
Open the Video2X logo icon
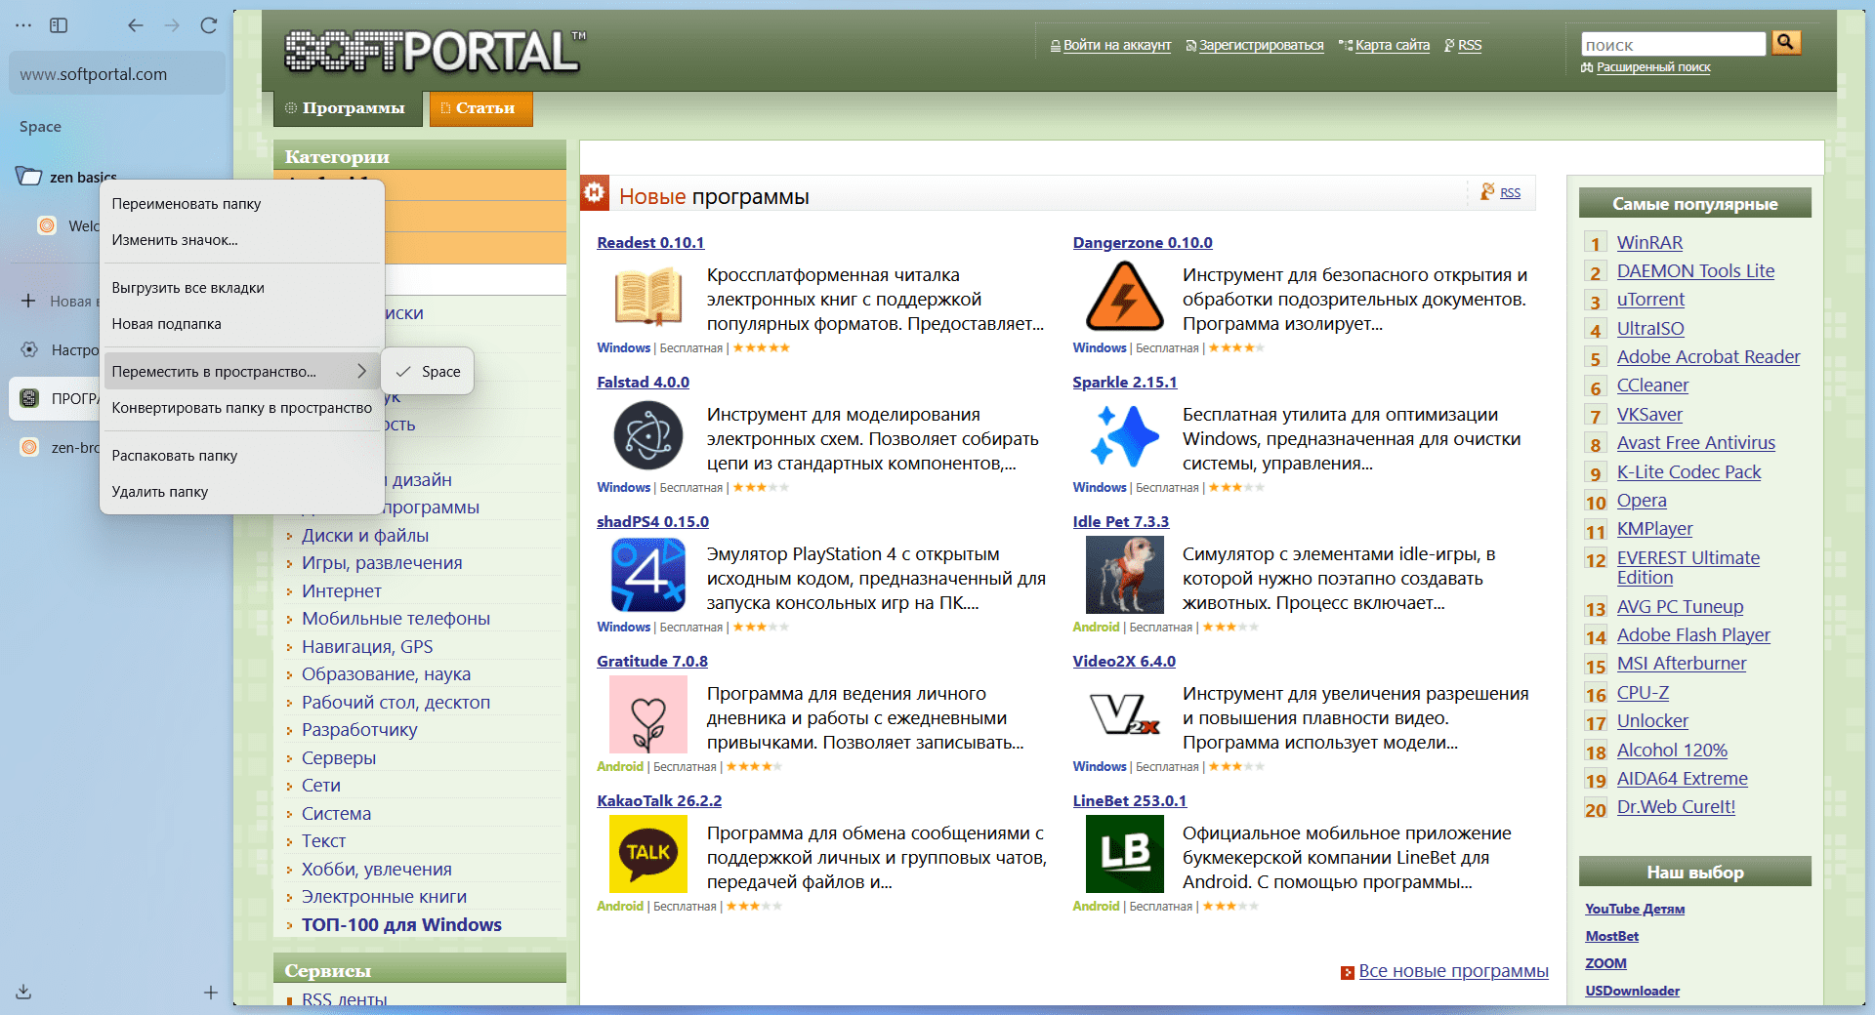(1125, 715)
